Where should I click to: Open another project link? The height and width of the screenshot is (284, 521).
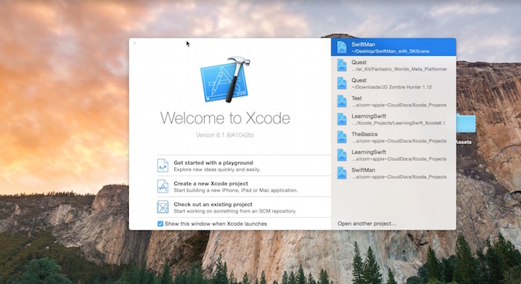click(x=367, y=224)
